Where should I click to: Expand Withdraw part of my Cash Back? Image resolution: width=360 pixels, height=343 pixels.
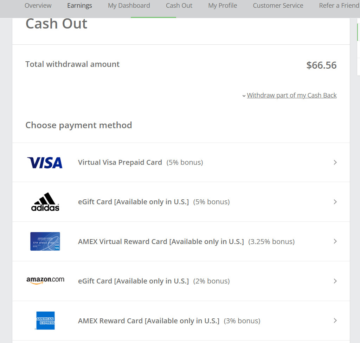coord(291,95)
